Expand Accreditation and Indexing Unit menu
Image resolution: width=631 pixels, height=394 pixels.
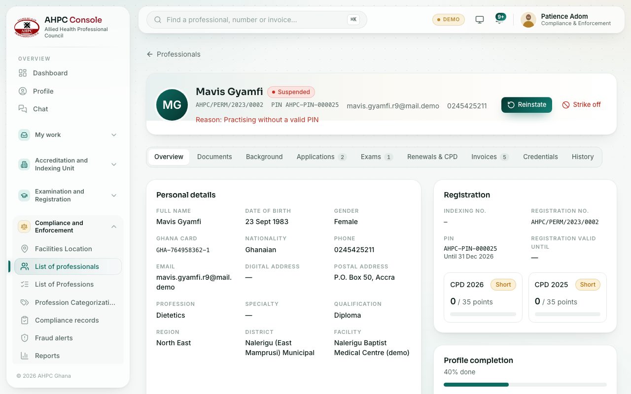pyautogui.click(x=68, y=164)
